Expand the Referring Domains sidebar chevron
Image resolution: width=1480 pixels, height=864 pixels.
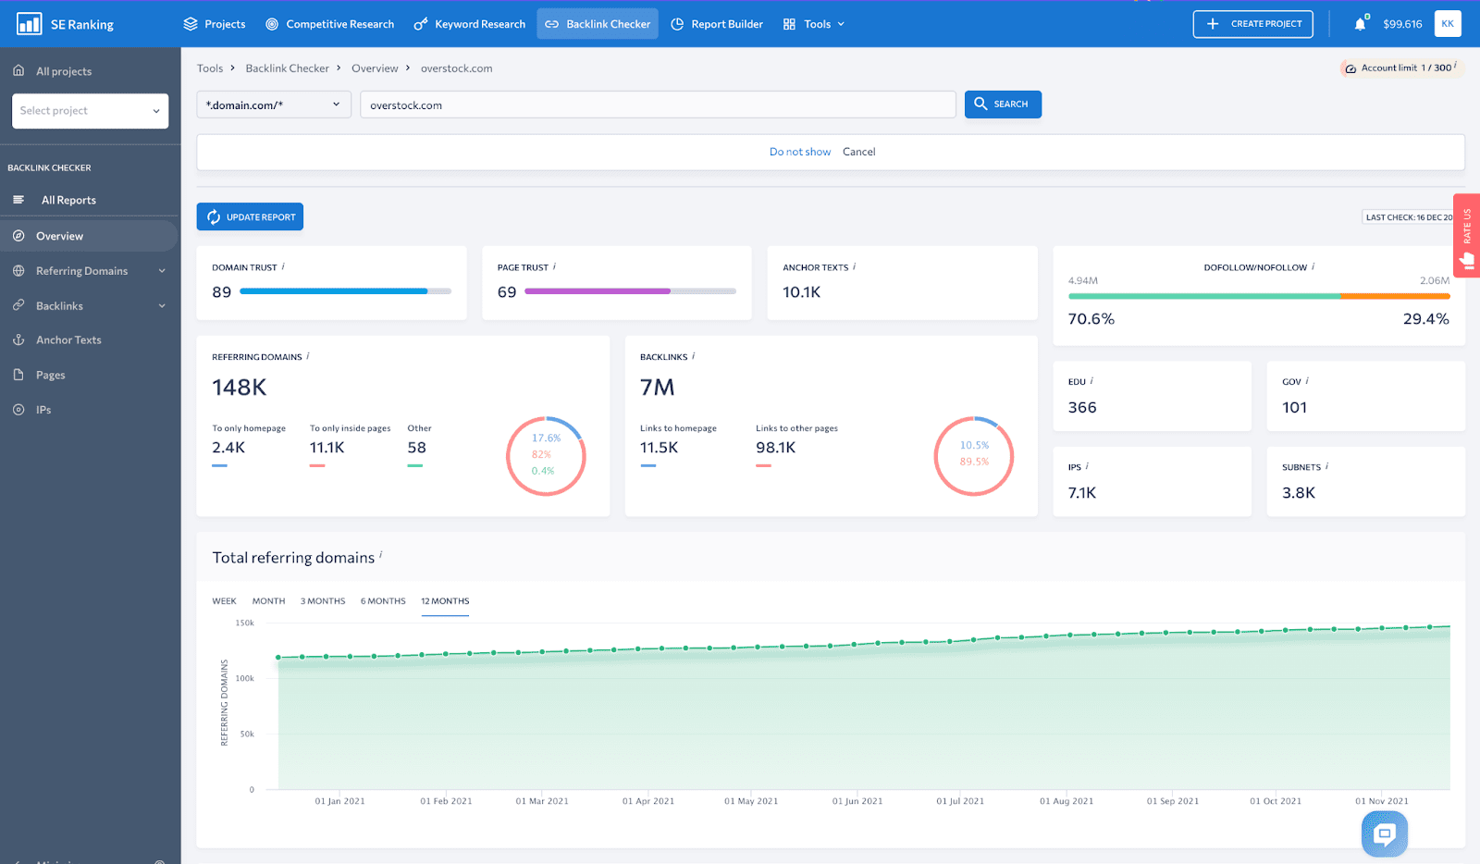(x=162, y=271)
